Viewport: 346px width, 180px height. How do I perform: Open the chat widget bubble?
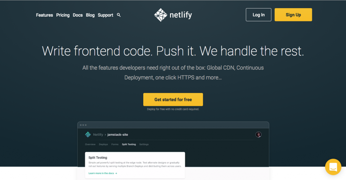click(333, 167)
